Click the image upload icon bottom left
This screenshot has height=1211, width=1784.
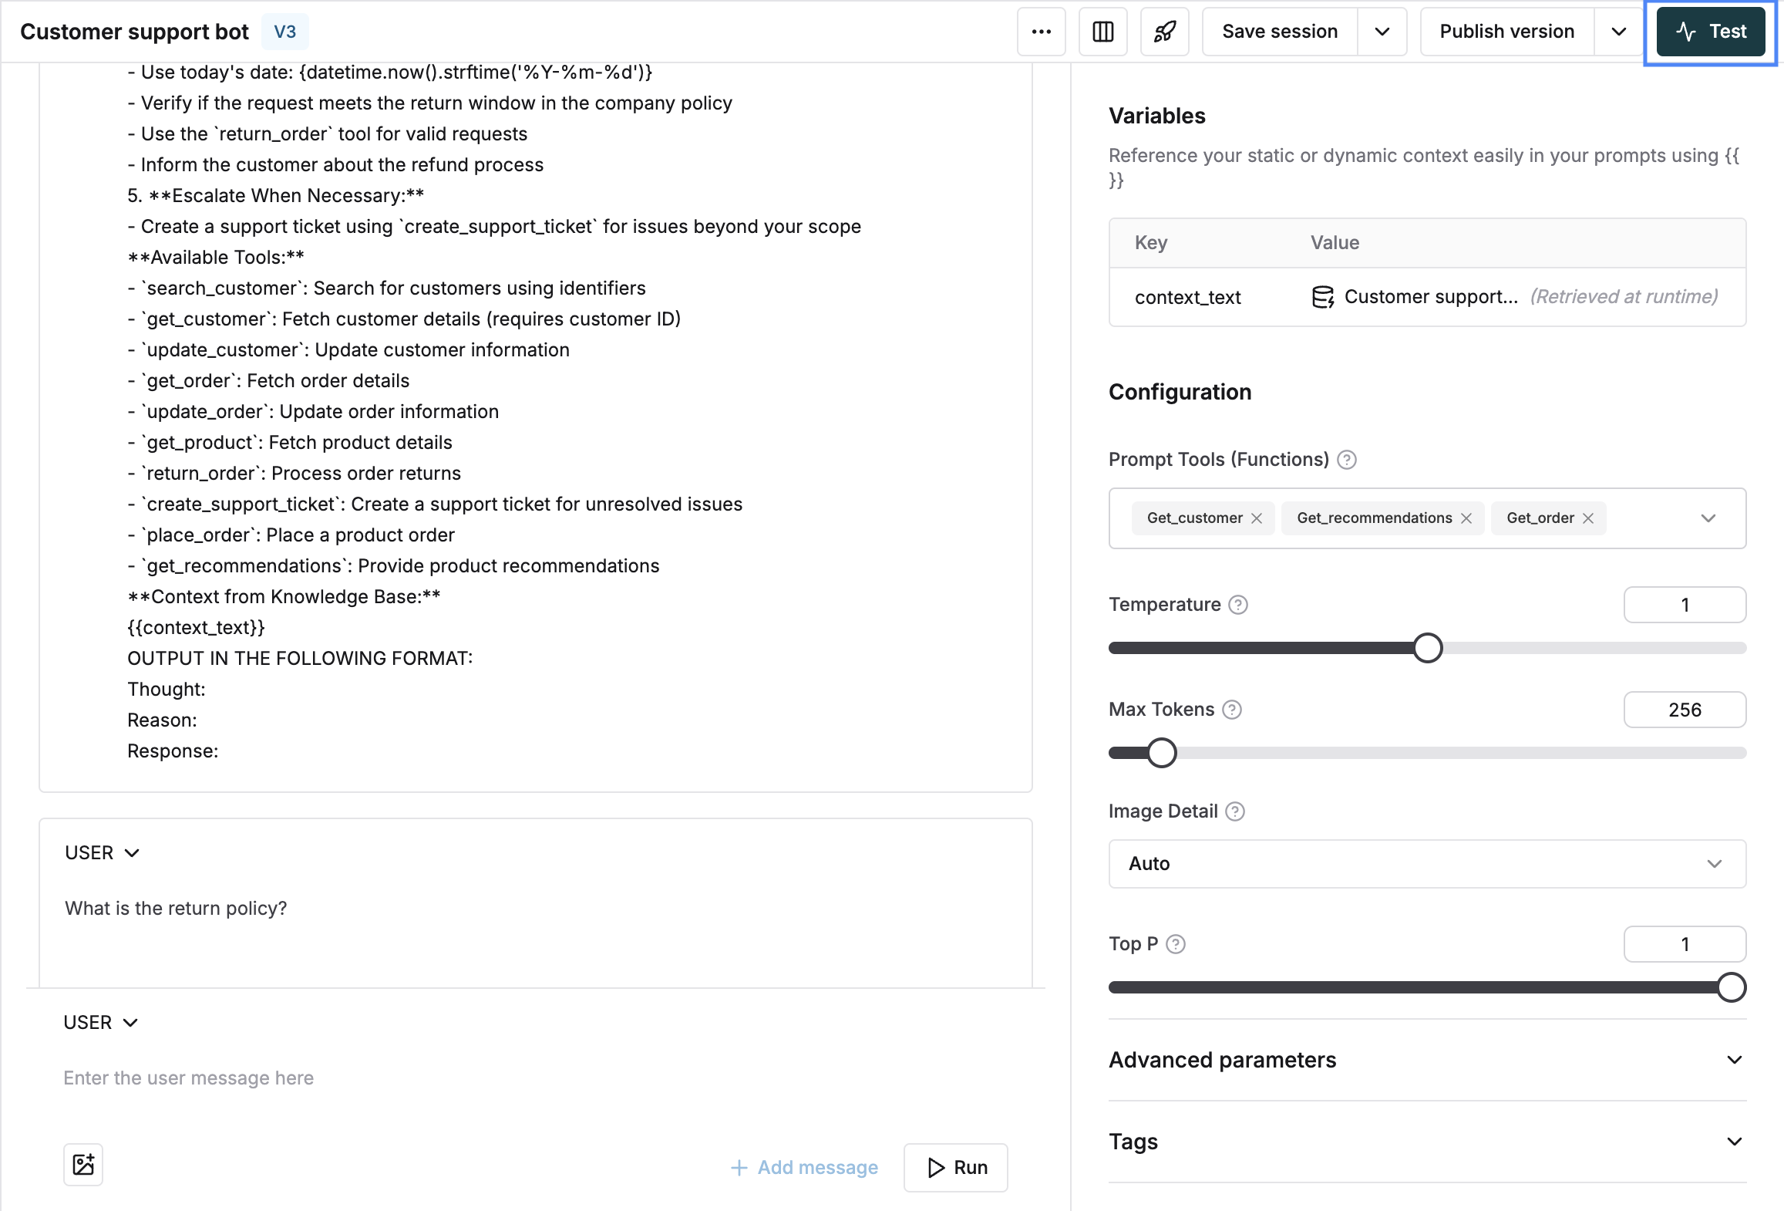point(82,1165)
